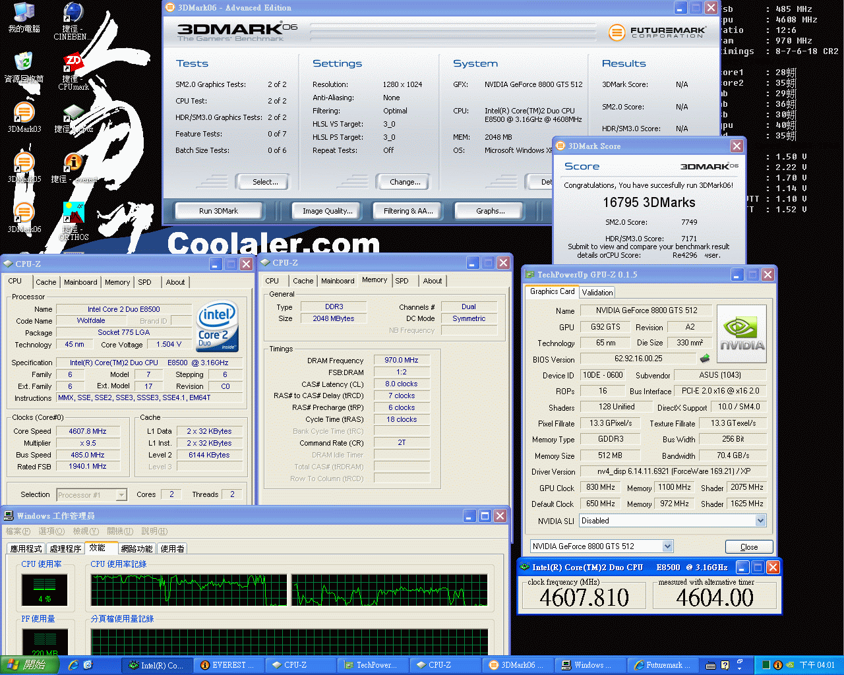Screen dimensions: 844x675
Task: Click the DRAM Frequency 970.0 MHz field
Action: pos(402,360)
